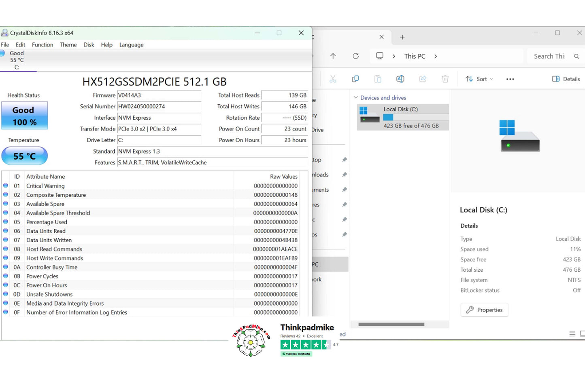The image size is (585, 367).
Task: Click the Power On Count value 23 count
Action: pos(285,129)
